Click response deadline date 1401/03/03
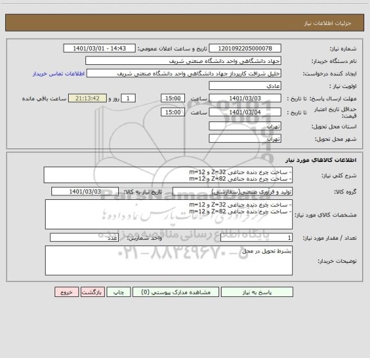Viewport: 370px width, 358px height. tap(245, 98)
